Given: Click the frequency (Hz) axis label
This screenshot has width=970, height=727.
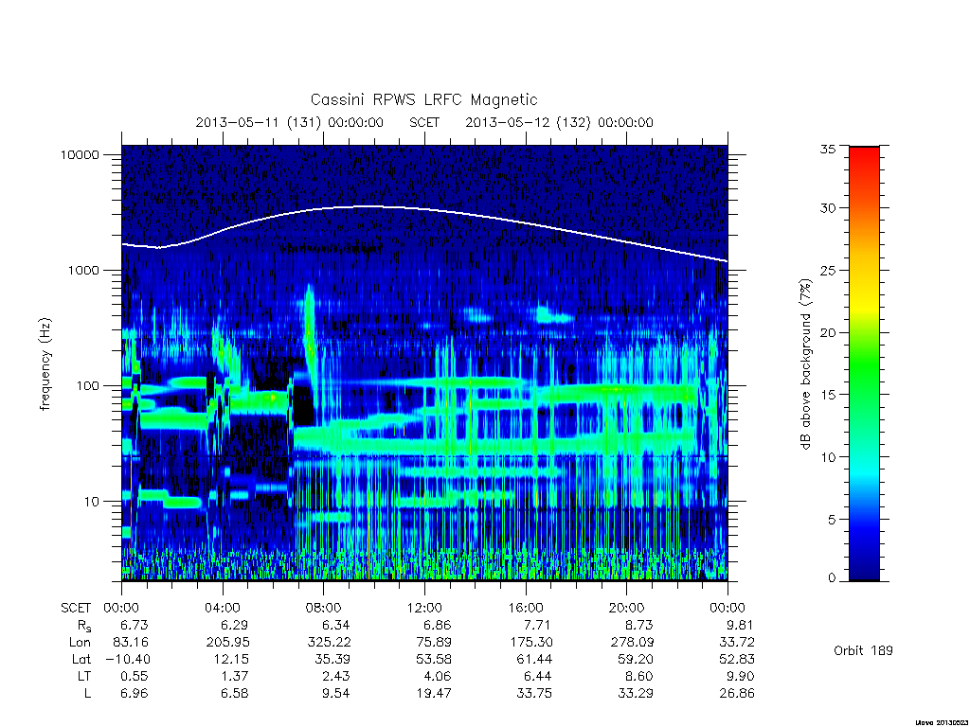Looking at the screenshot, I should coord(45,364).
